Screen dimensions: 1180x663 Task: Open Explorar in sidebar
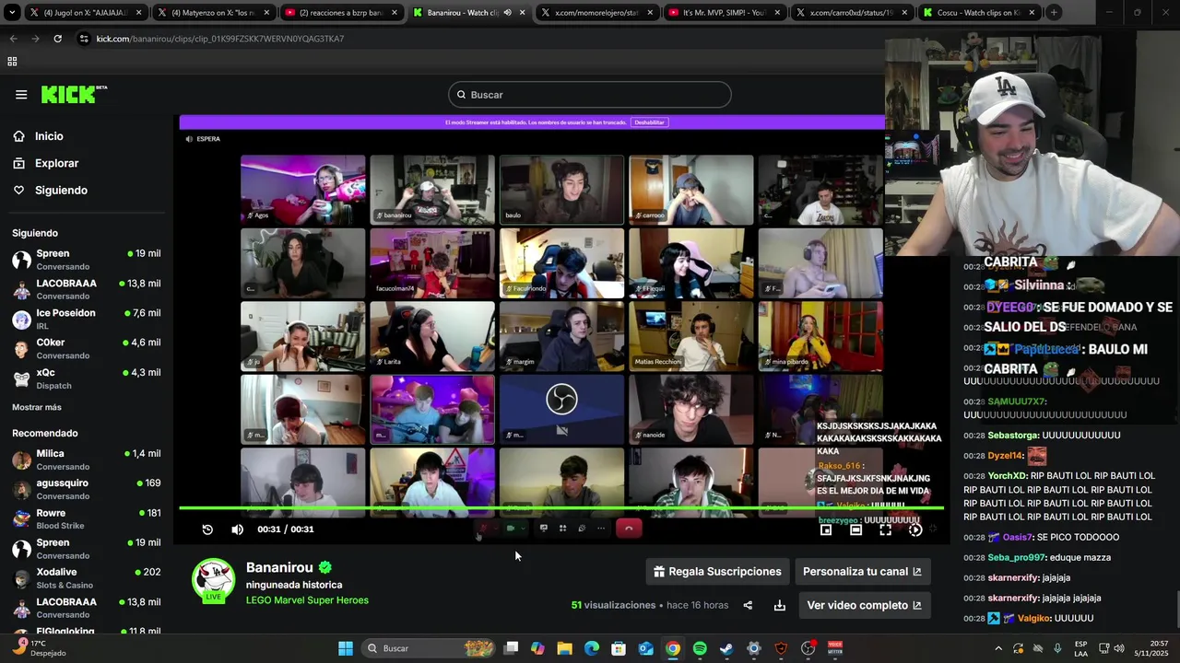(56, 163)
